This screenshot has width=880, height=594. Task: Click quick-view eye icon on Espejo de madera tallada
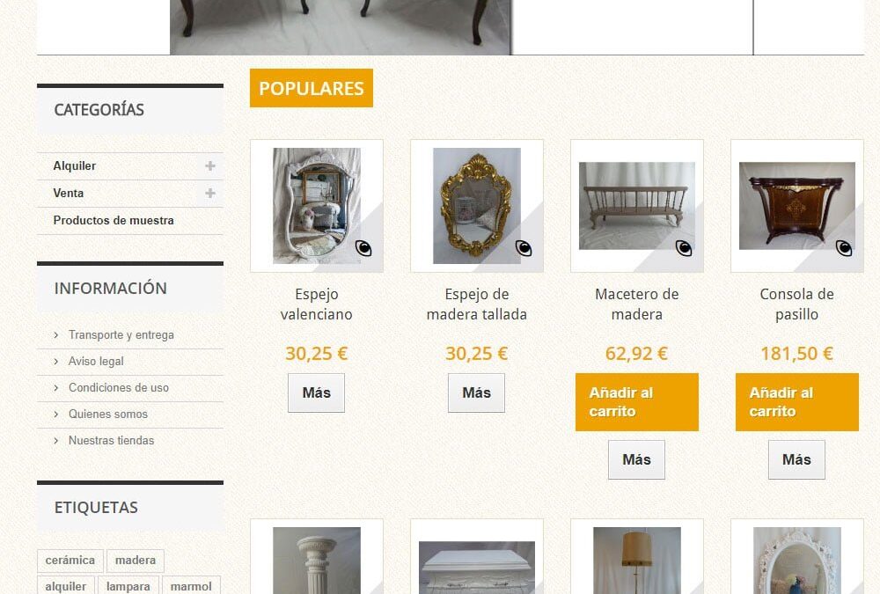(524, 247)
